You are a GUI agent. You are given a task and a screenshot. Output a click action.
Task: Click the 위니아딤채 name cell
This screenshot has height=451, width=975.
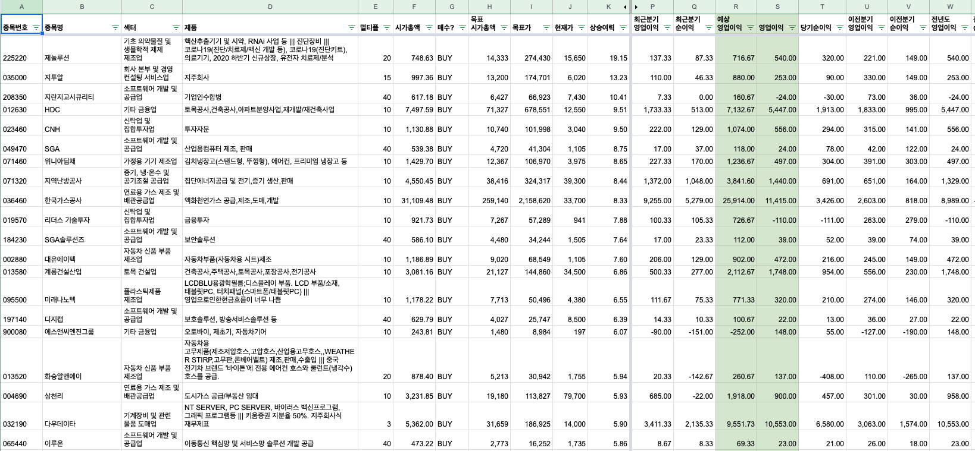click(82, 161)
